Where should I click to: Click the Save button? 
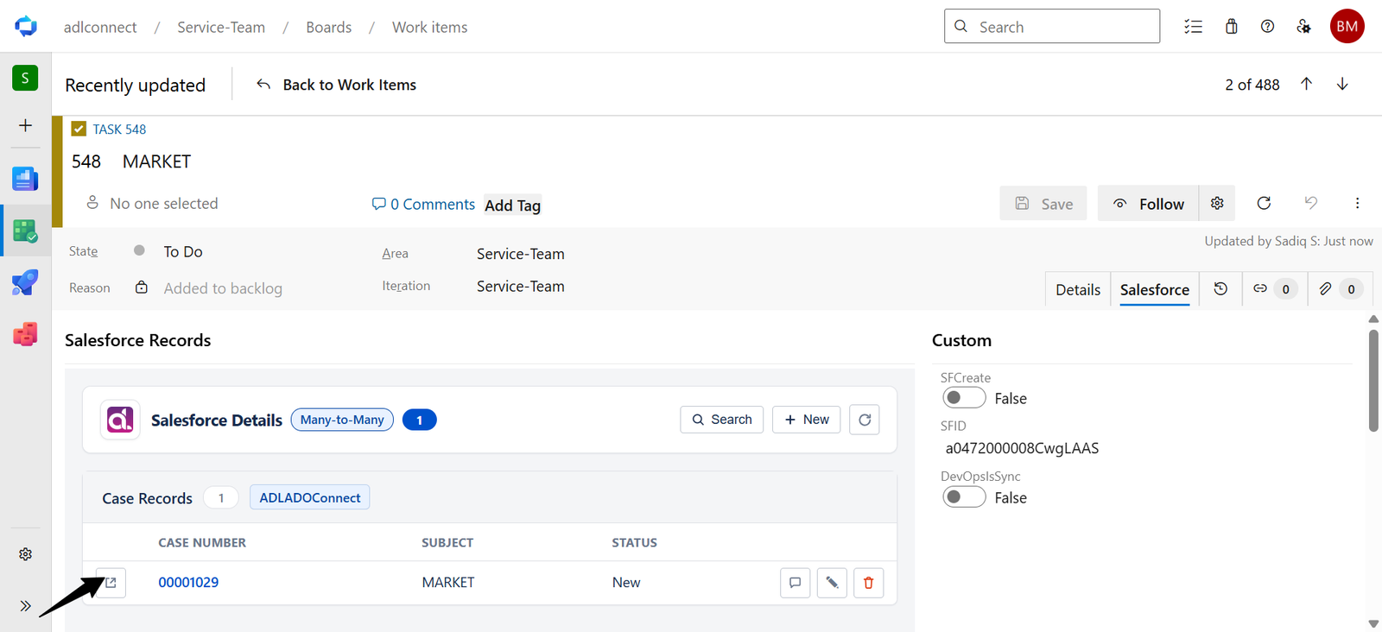[x=1043, y=203]
